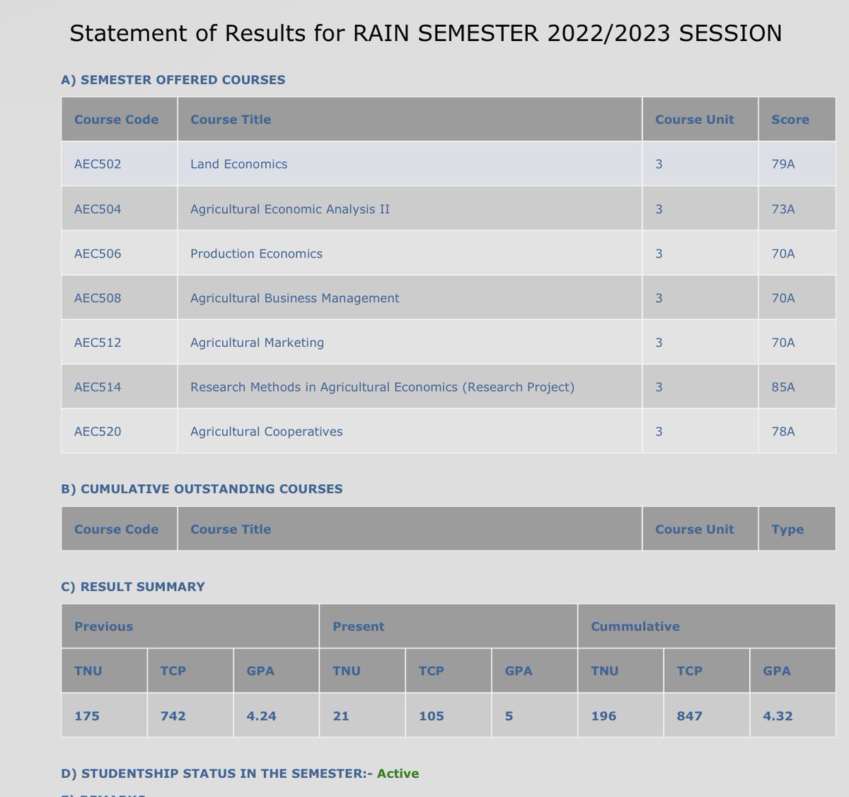Select the AEC512 Agricultural Marketing row
The width and height of the screenshot is (849, 797).
pos(449,343)
